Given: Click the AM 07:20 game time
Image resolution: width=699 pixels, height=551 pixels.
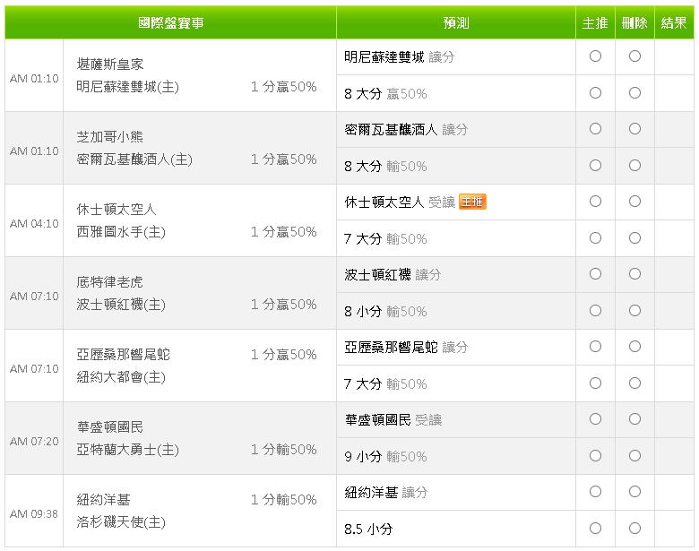Looking at the screenshot, I should click(34, 442).
